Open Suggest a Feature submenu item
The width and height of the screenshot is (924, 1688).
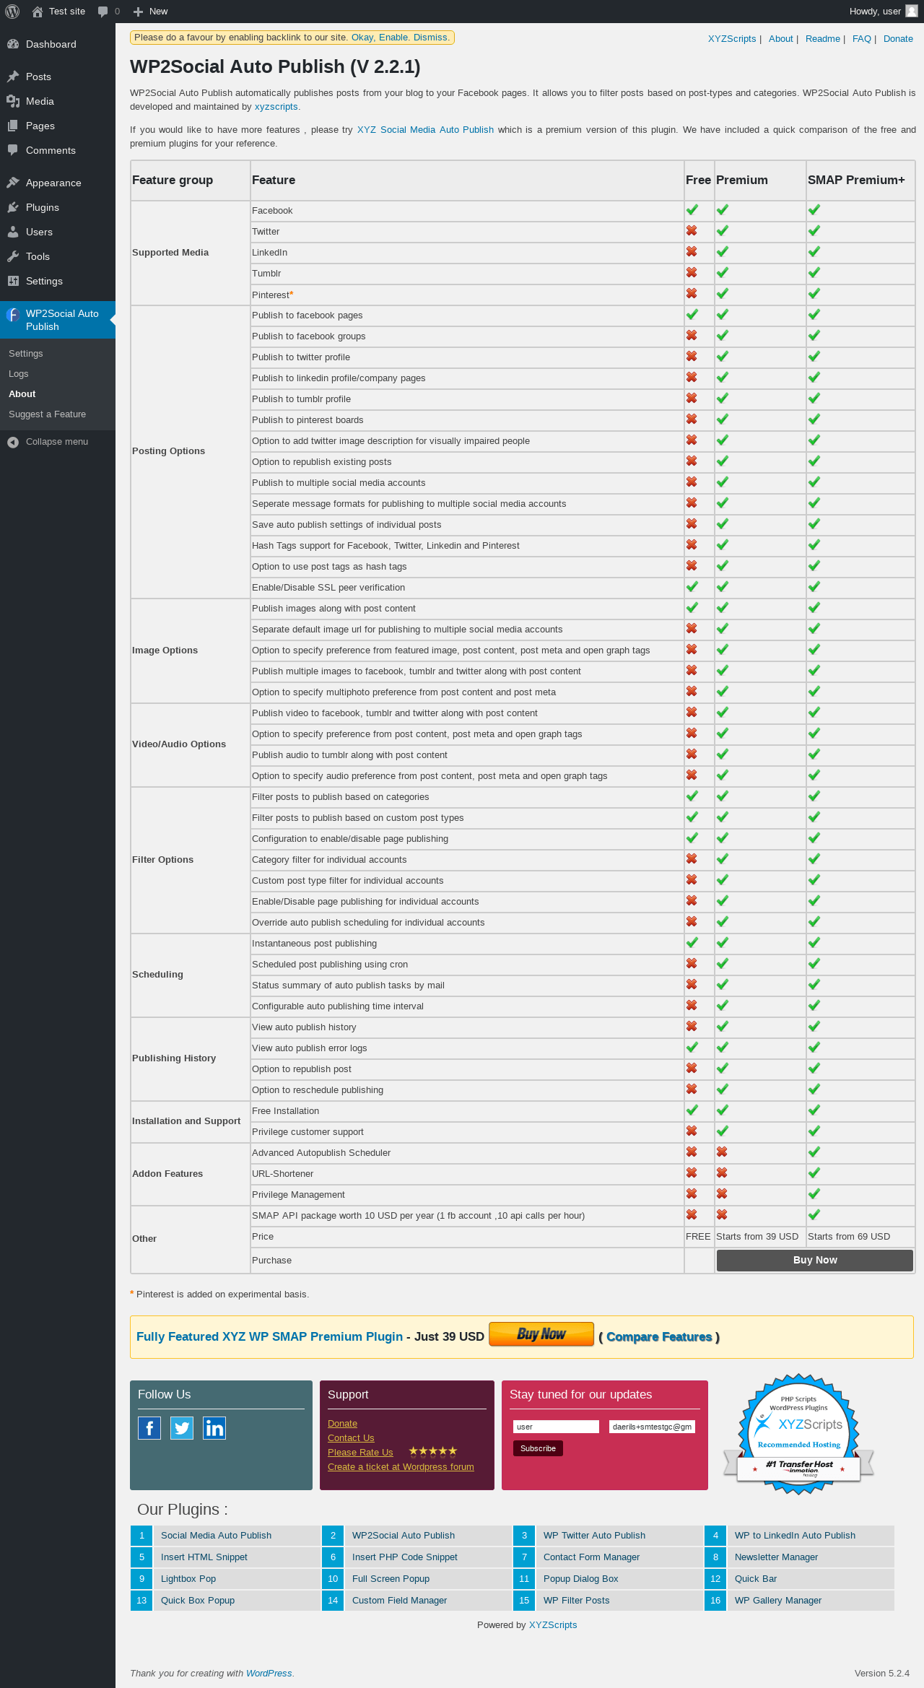48,414
